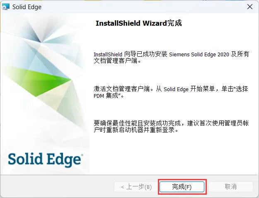Click the Solid Edge installer title bar icon
Image resolution: width=259 pixels, height=198 pixels.
(6, 7)
